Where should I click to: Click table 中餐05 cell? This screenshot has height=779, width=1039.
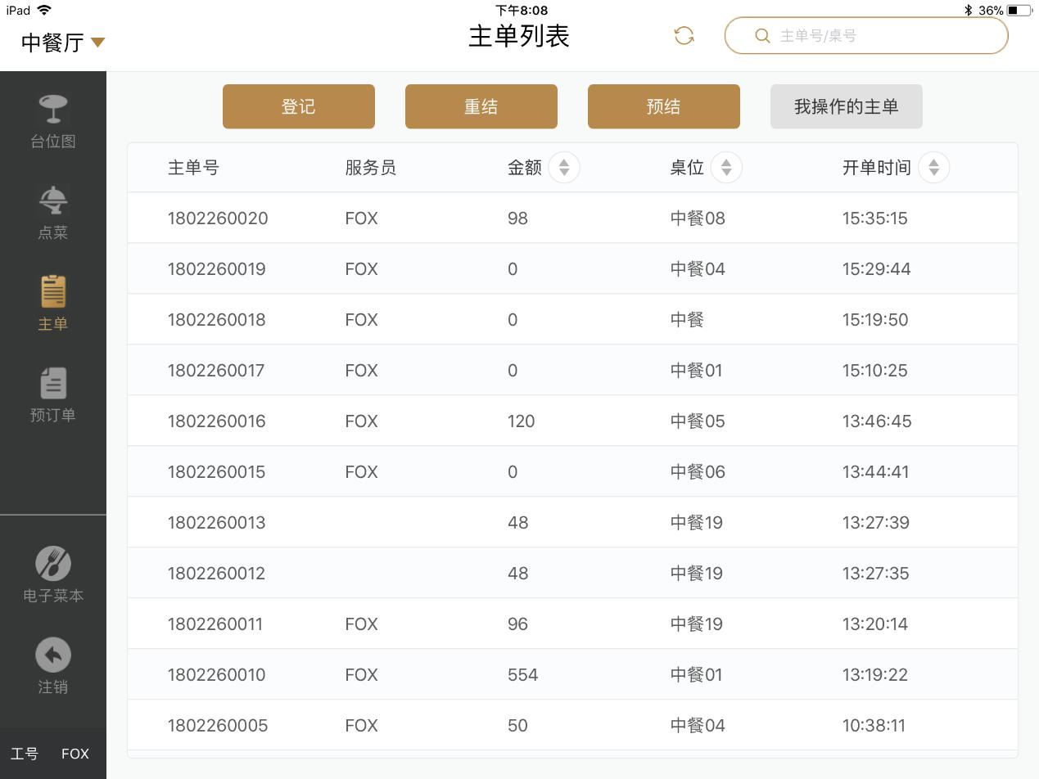tap(698, 421)
